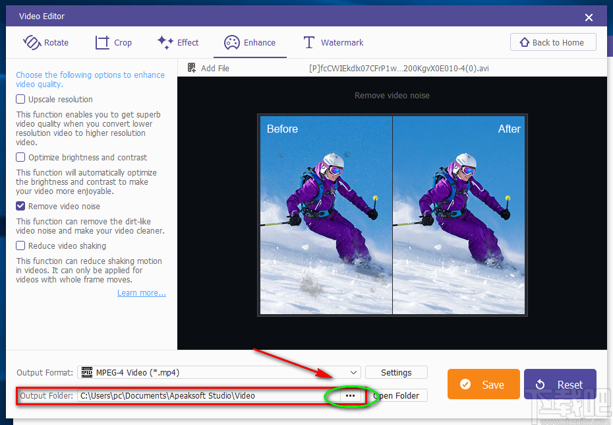Open the Learn more link

click(x=142, y=293)
